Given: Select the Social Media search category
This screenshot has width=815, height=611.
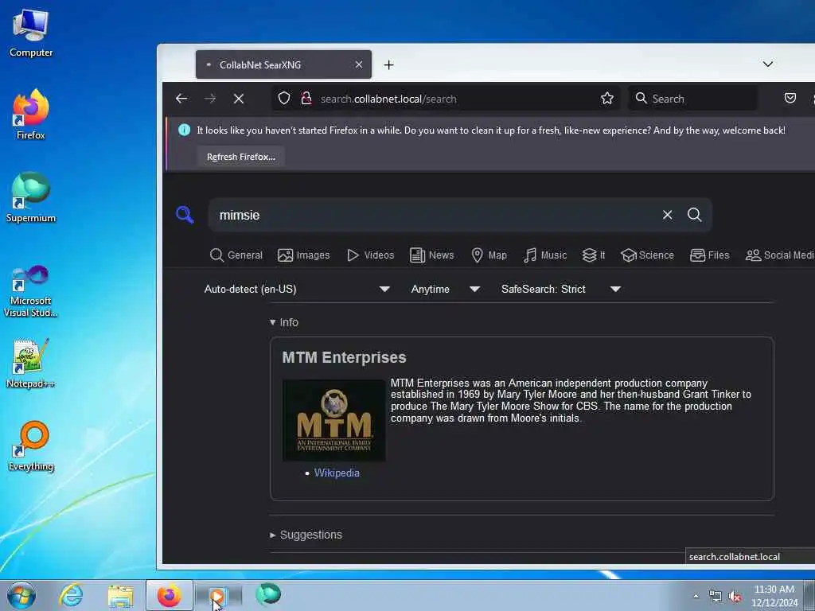Looking at the screenshot, I should [x=780, y=255].
